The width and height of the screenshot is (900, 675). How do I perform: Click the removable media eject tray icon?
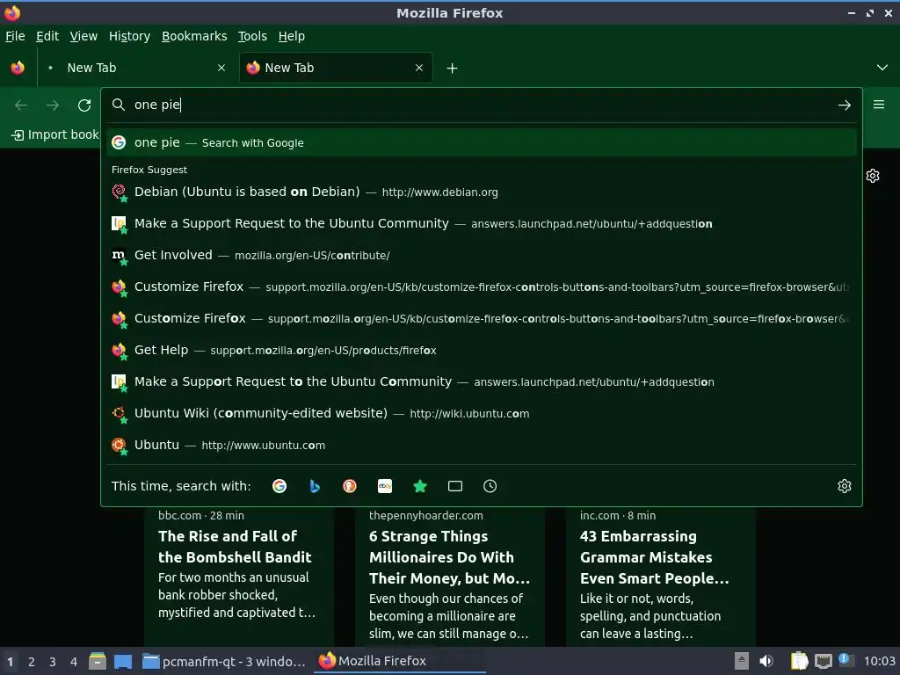(x=741, y=661)
